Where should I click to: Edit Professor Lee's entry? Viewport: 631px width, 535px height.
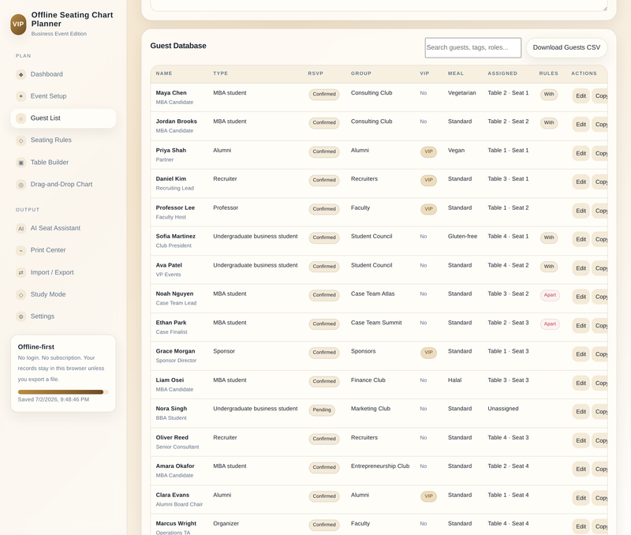click(581, 211)
